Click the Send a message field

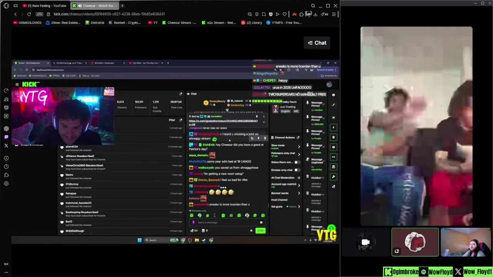click(227, 222)
